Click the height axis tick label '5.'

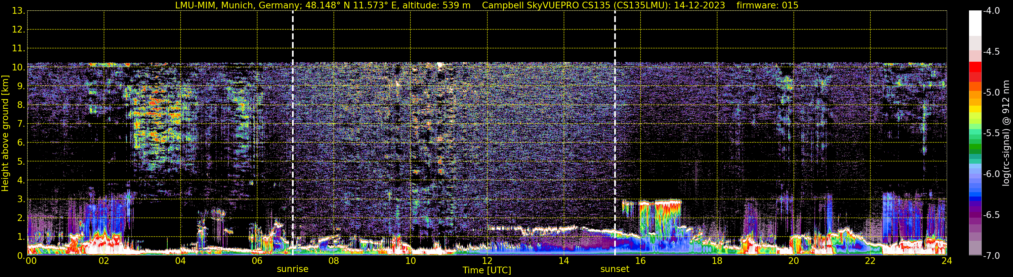[21, 162]
